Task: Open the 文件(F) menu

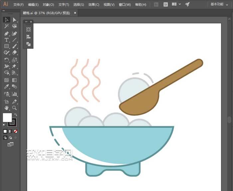Action: coord(18,5)
